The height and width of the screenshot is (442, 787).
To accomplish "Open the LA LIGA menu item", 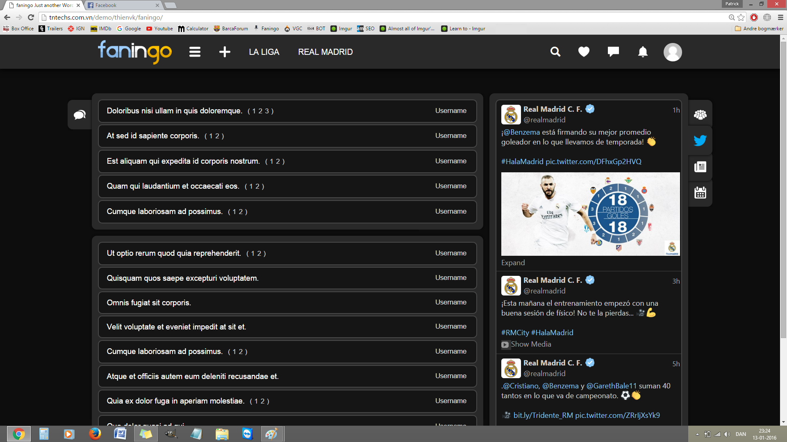I will tap(264, 52).
